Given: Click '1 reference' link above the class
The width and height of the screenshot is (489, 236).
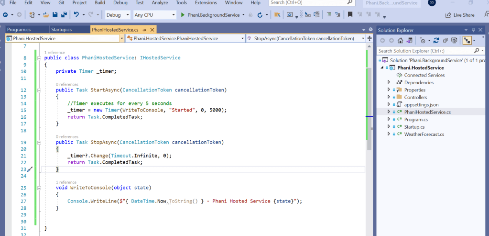Looking at the screenshot, I should pyautogui.click(x=54, y=52).
